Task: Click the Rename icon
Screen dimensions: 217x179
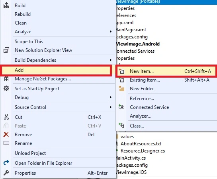Action: coord(6,143)
